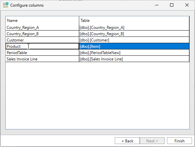Click the [dbo].[Country_Region_A] table cell
This screenshot has height=147, width=195.
coord(134,28)
